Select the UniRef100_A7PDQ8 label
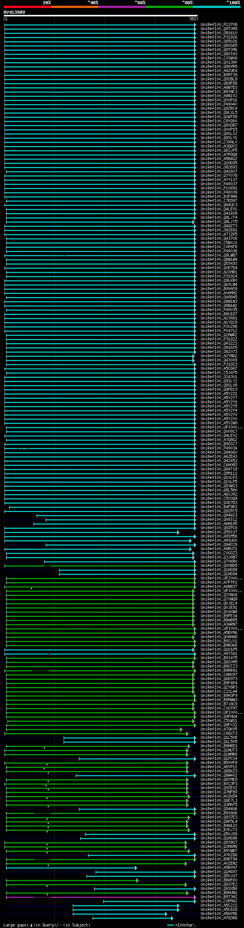 219,155
